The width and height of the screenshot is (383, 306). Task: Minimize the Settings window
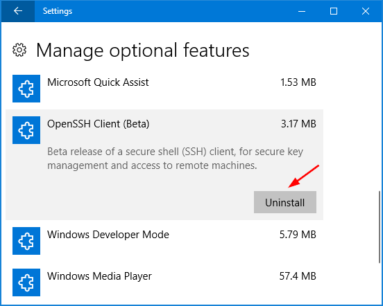[302, 11]
